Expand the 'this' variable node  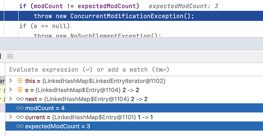[11, 81]
